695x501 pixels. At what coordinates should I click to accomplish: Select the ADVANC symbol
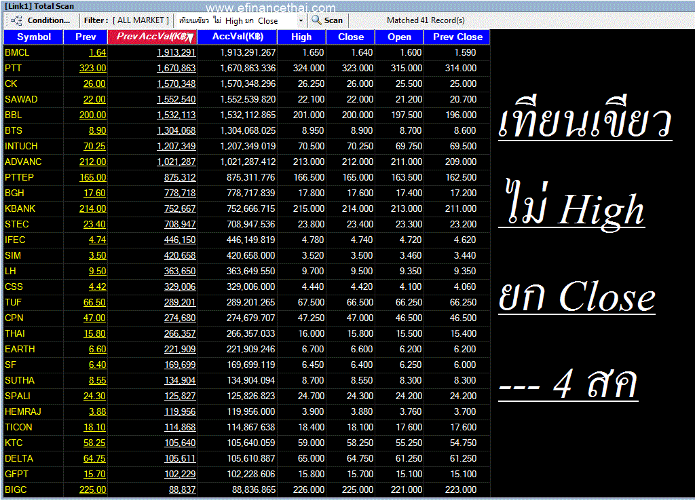coord(23,162)
